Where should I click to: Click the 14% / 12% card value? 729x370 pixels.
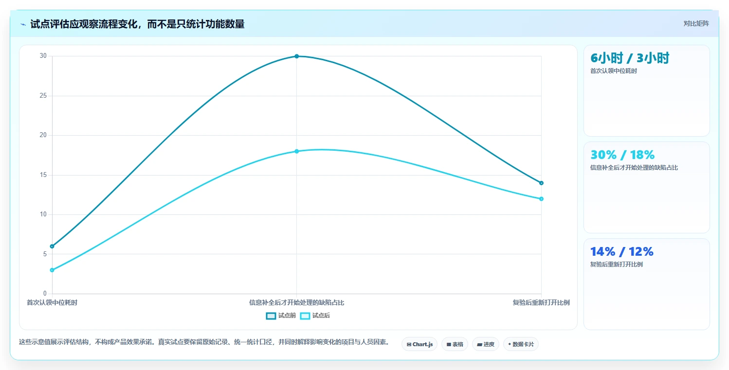pyautogui.click(x=622, y=252)
